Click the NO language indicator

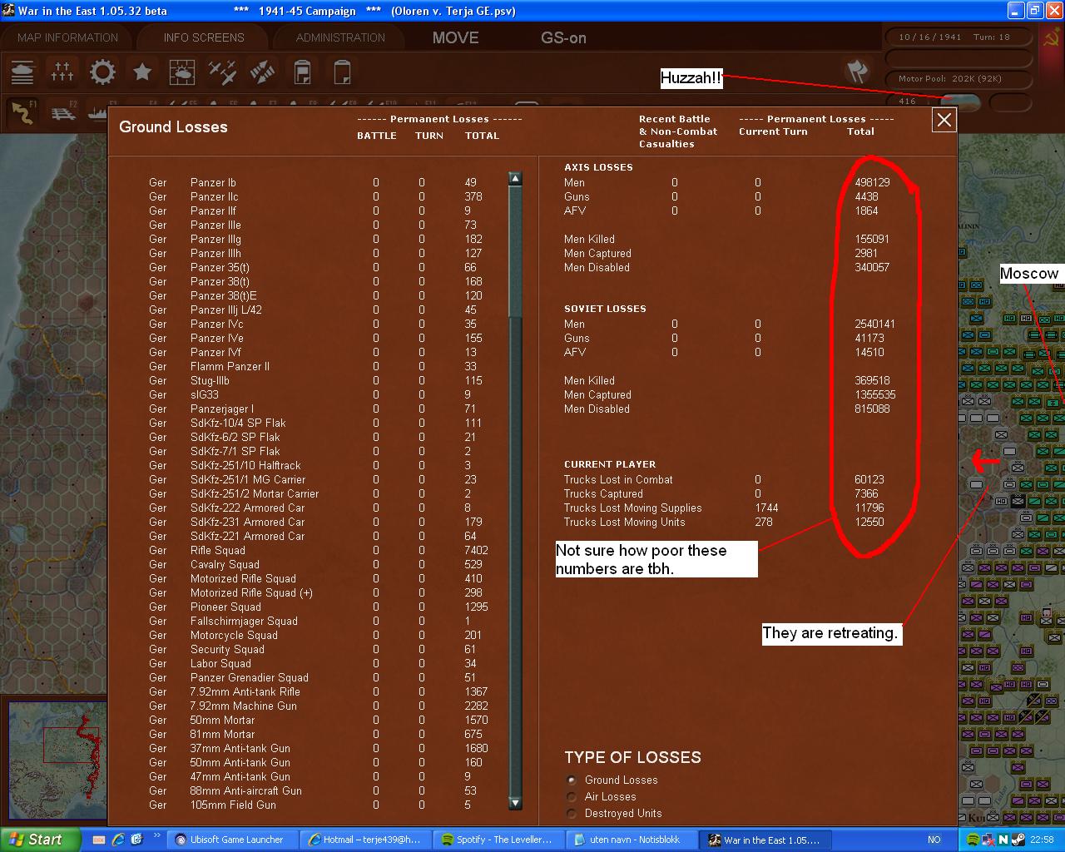[x=934, y=840]
